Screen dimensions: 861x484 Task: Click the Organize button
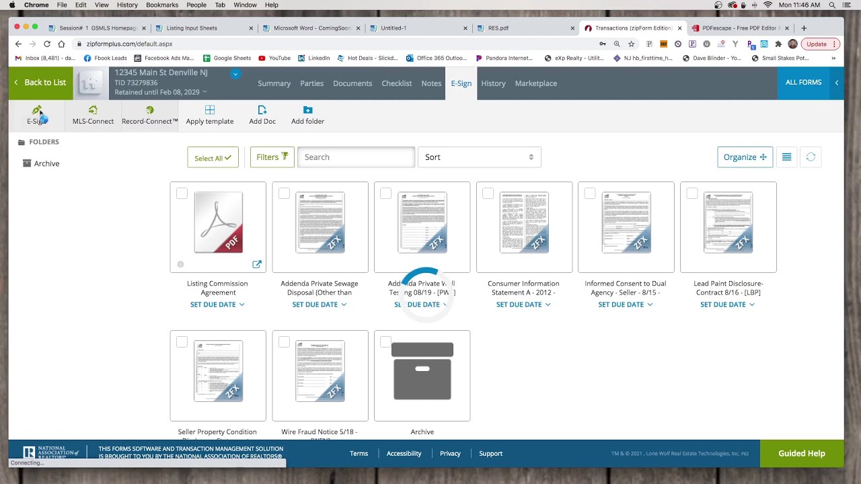745,157
